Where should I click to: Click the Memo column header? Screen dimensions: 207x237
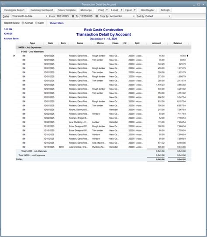pyautogui.click(x=100, y=43)
